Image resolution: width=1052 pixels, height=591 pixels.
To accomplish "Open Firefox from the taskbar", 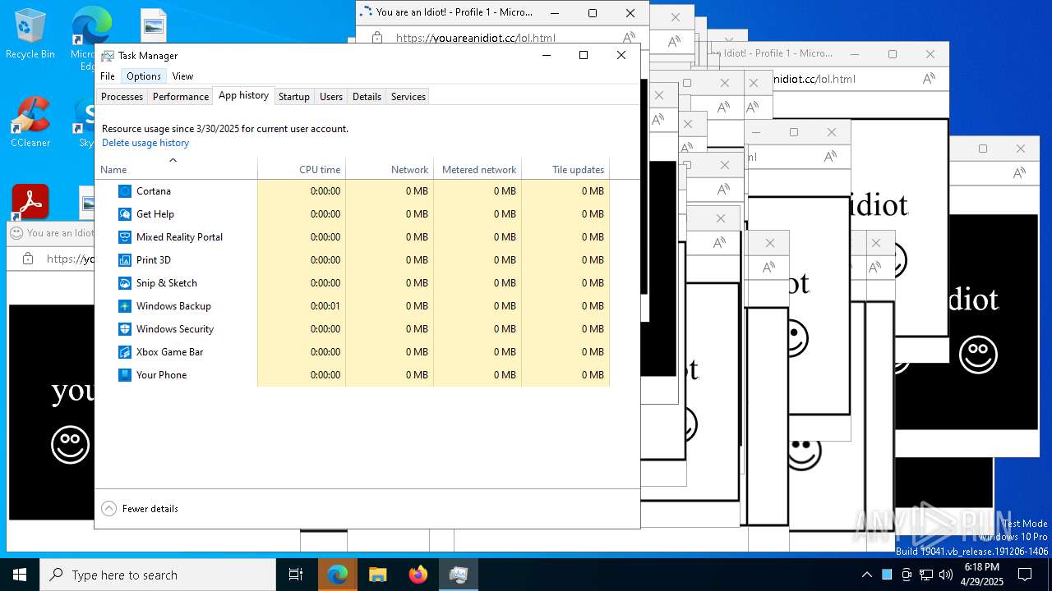I will point(418,575).
